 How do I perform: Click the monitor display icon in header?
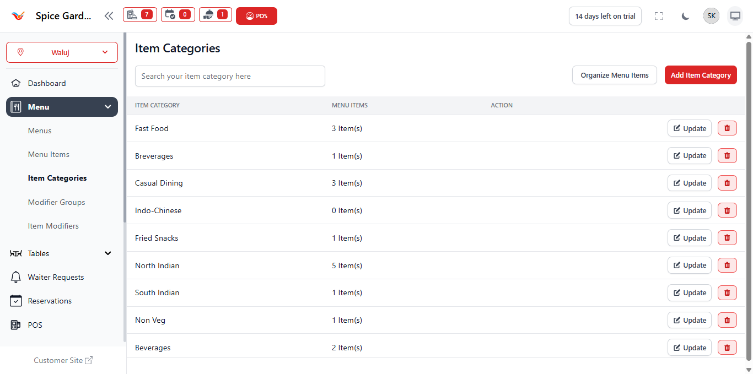pyautogui.click(x=735, y=16)
